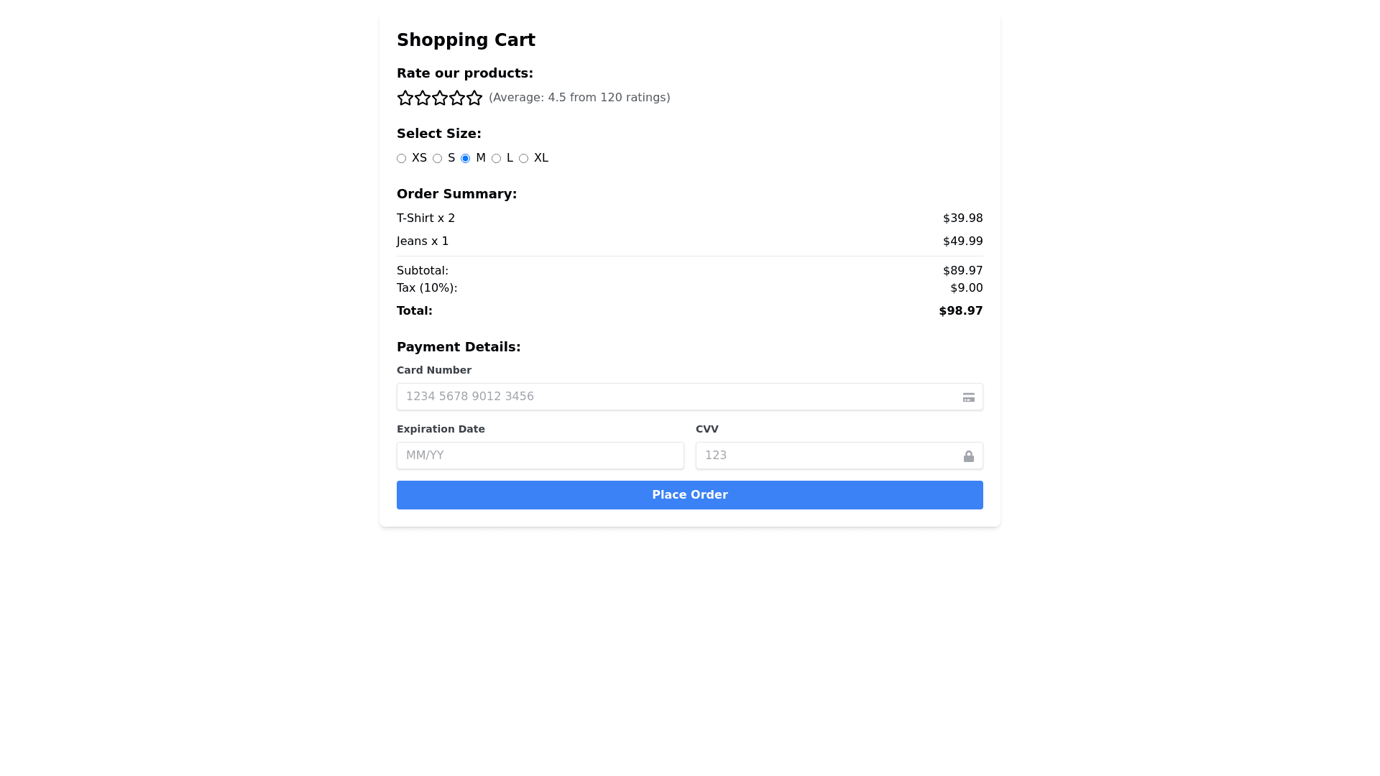Screen dimensions: 1380x776
Task: Click the average ratings text
Action: pyautogui.click(x=579, y=98)
